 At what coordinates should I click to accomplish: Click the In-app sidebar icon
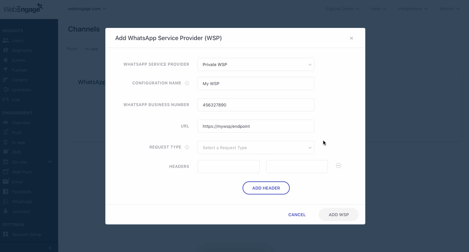6,142
